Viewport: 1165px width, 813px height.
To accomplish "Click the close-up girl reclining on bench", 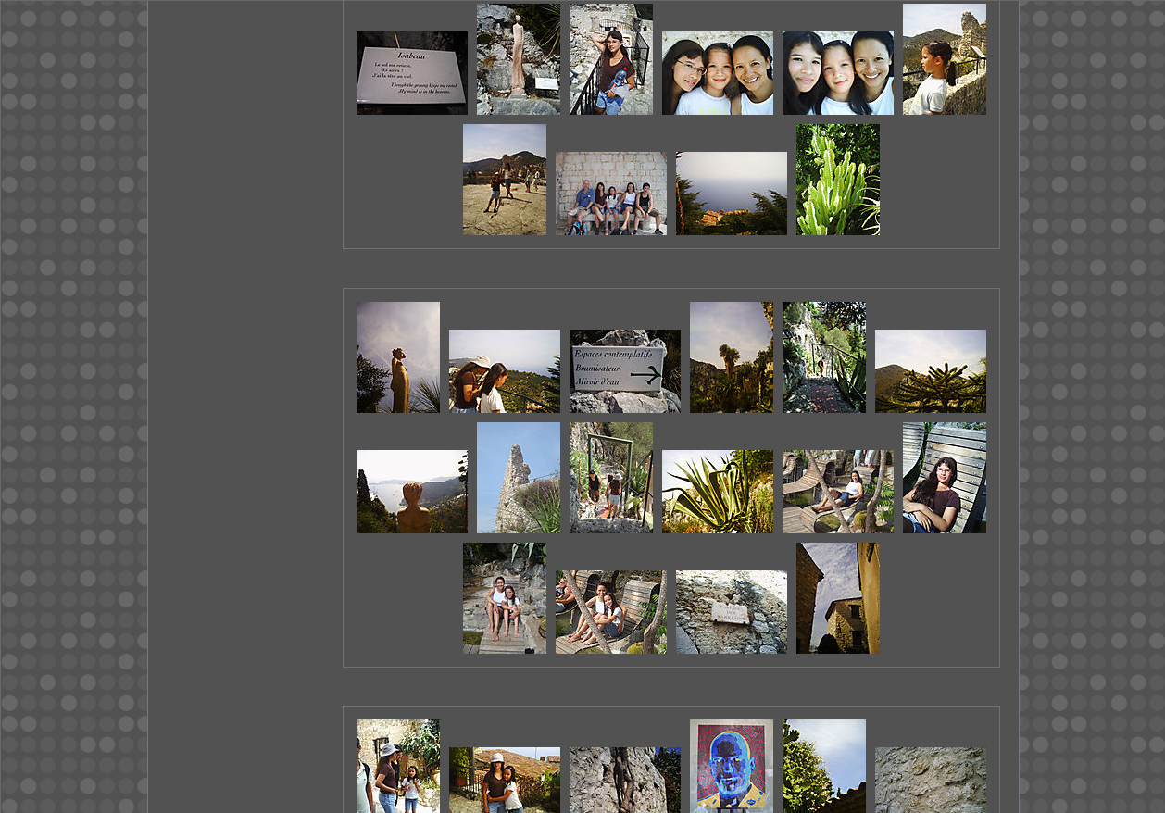I will [944, 478].
